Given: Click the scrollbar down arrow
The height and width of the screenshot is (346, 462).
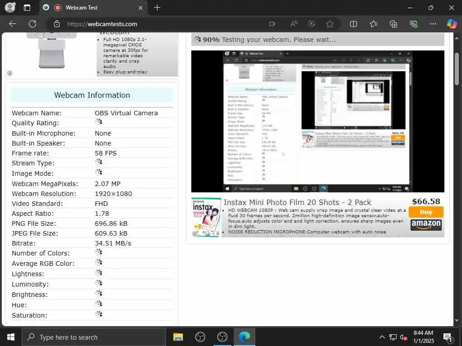Looking at the screenshot, I should (x=457, y=321).
